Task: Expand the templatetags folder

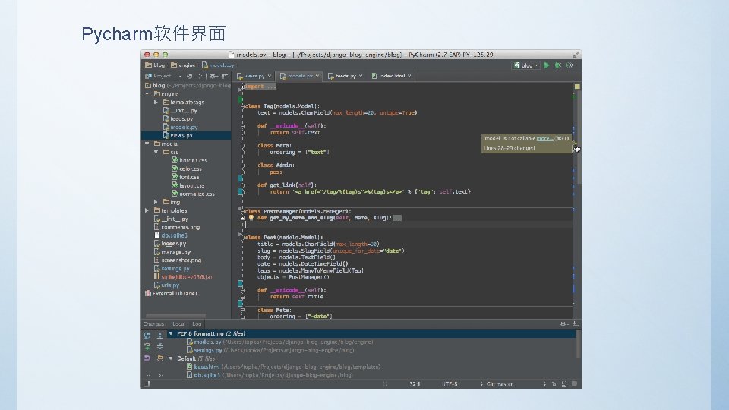Action: 156,102
